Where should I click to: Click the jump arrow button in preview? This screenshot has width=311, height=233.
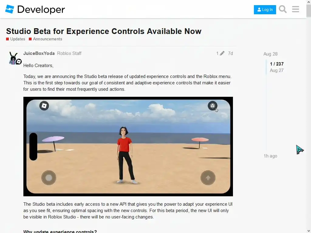pyautogui.click(x=208, y=178)
